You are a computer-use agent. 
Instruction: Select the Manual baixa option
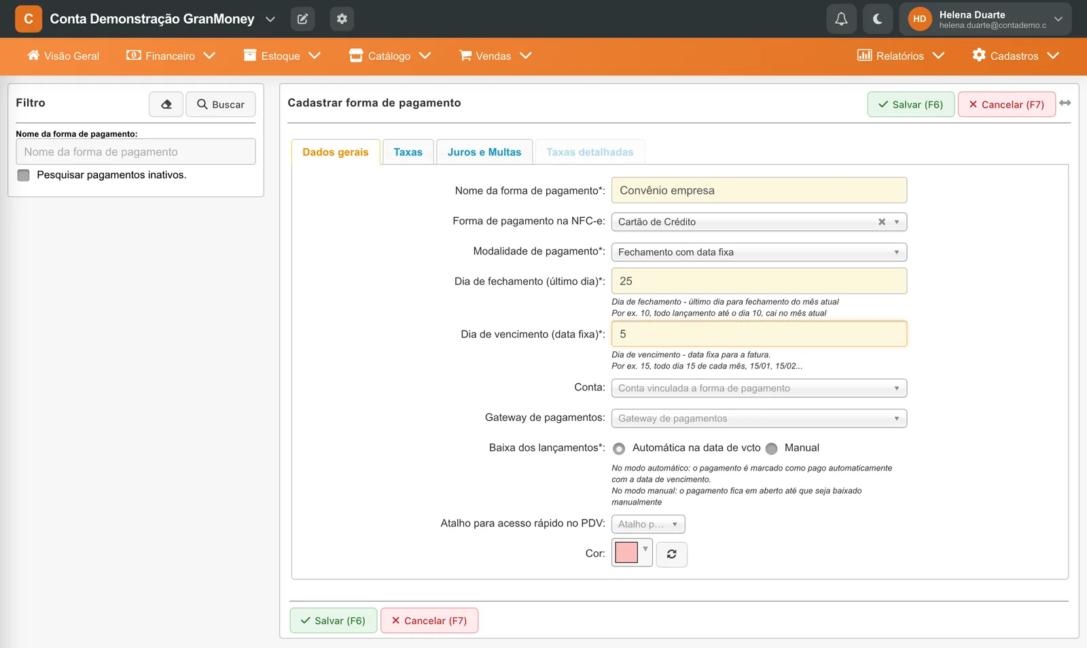point(771,449)
